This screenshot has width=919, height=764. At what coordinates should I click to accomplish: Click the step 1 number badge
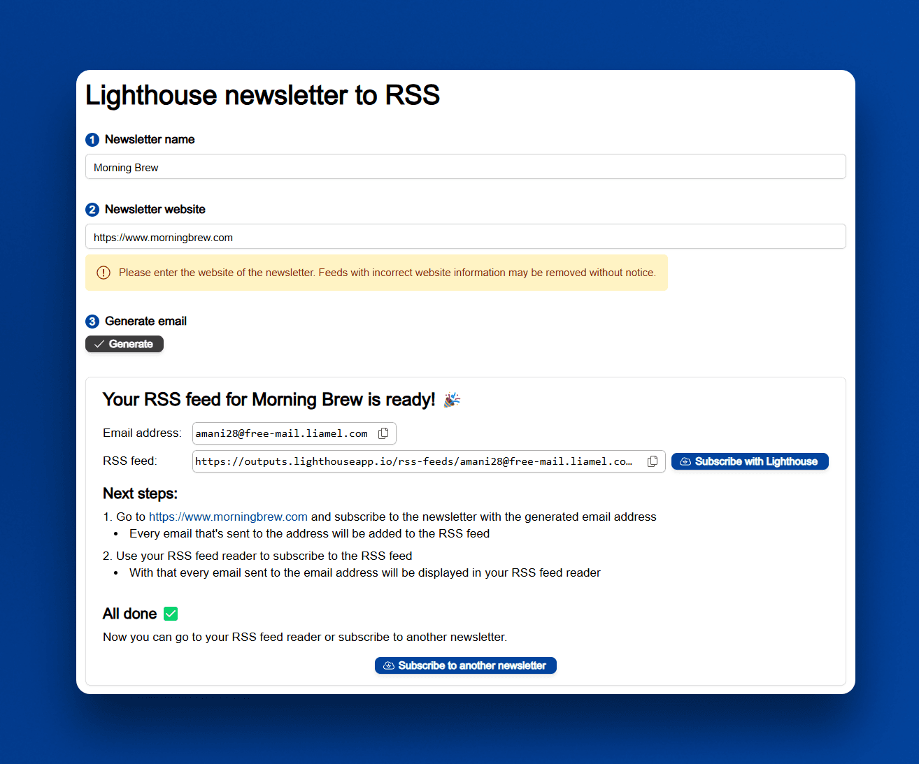92,140
